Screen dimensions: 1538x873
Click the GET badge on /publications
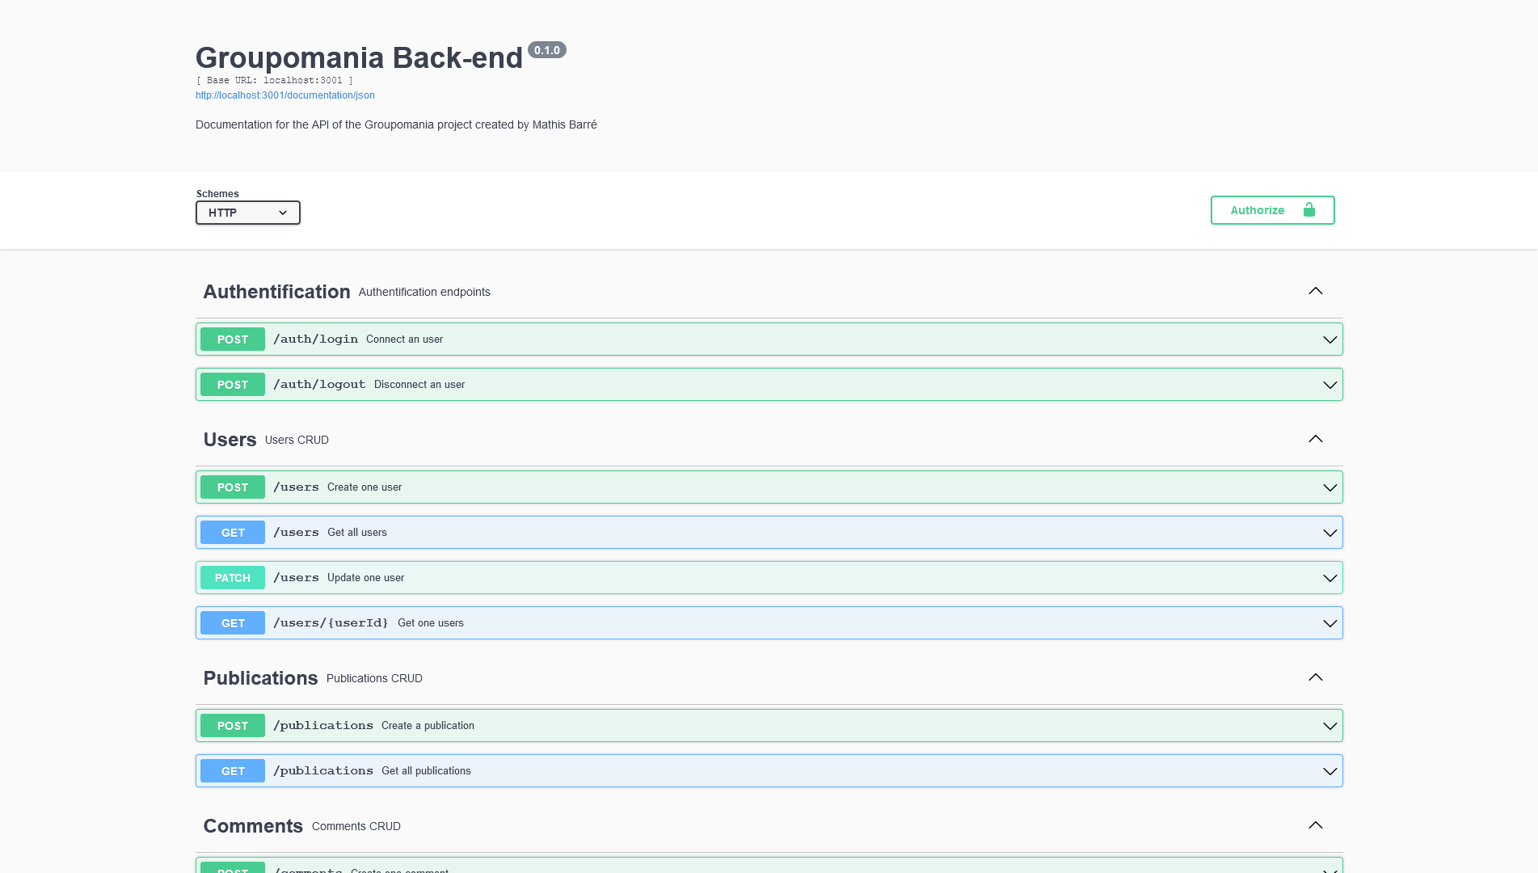(232, 770)
